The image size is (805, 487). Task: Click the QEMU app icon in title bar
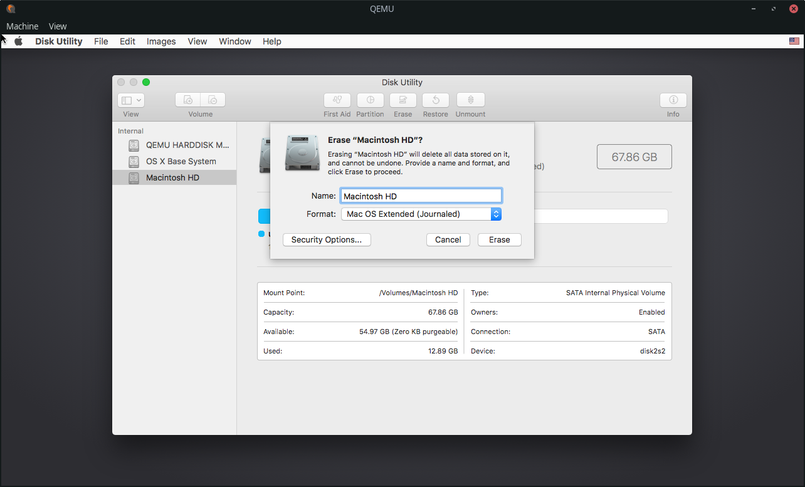point(11,9)
